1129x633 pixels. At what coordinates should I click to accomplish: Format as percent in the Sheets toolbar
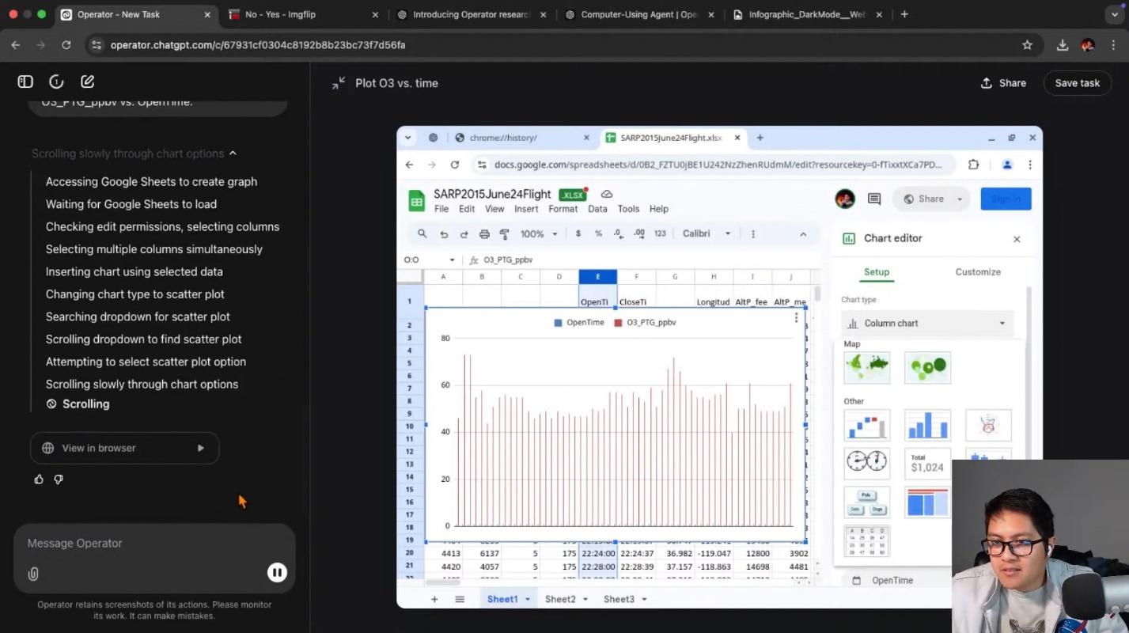tap(598, 233)
